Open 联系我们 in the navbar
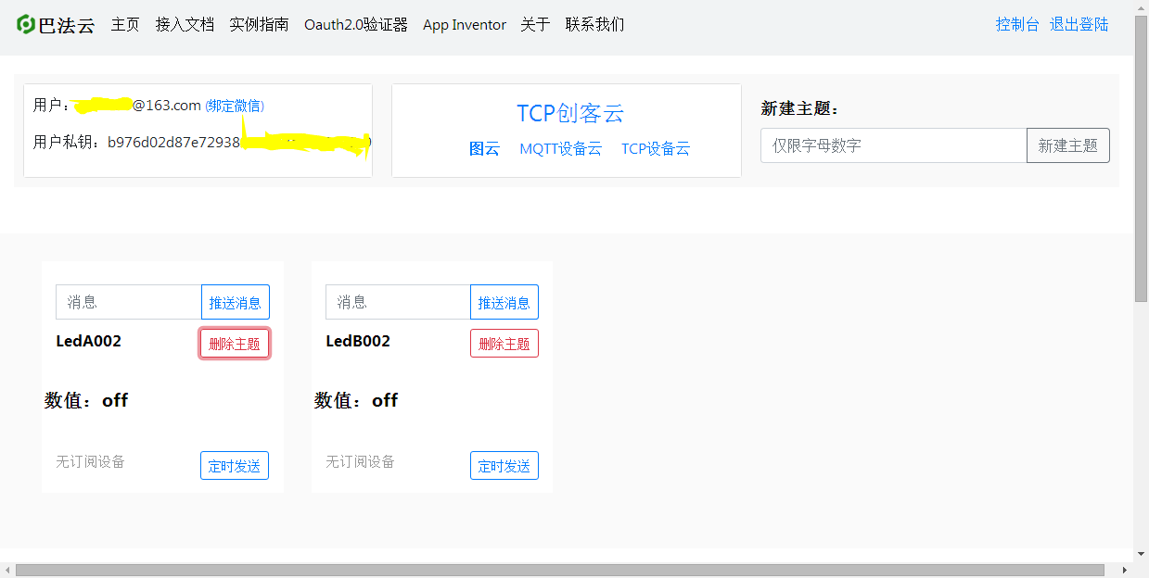 tap(594, 24)
